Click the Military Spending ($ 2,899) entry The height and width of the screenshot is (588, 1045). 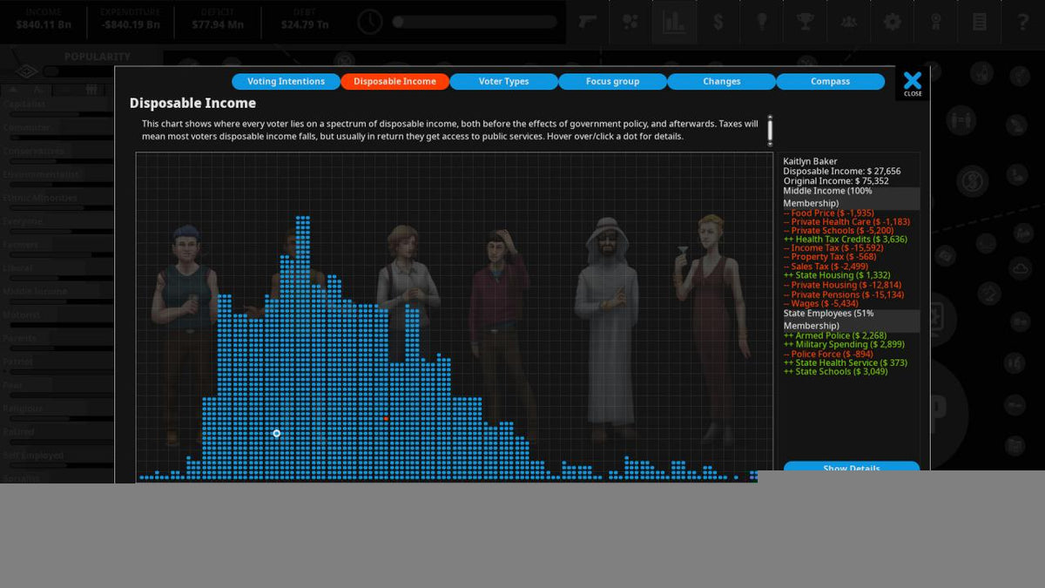pyautogui.click(x=844, y=344)
